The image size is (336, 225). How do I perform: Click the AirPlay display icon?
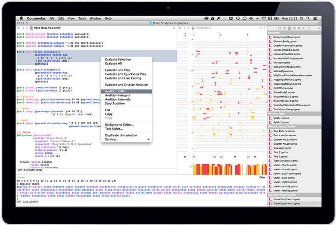231,18
